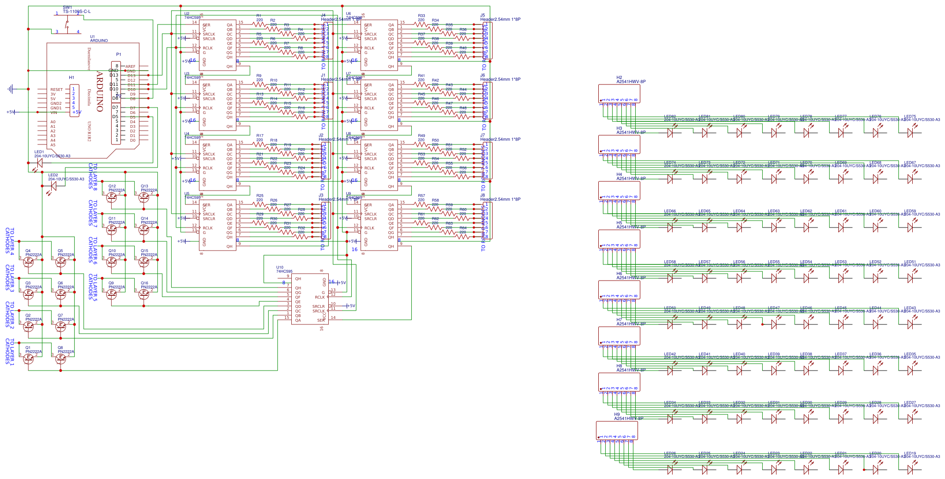
Task: Click transistor Q12 PN2222A symbol
Action: (111, 196)
